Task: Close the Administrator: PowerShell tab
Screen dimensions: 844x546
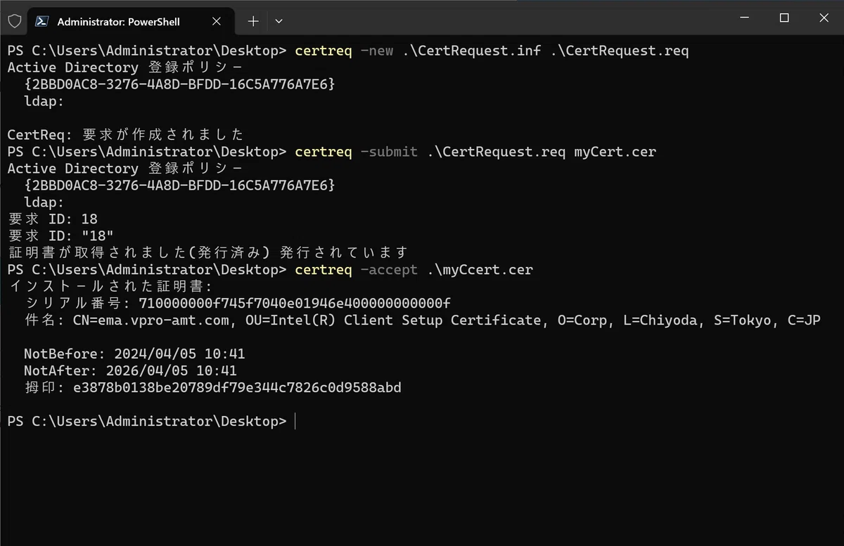Action: (x=217, y=22)
